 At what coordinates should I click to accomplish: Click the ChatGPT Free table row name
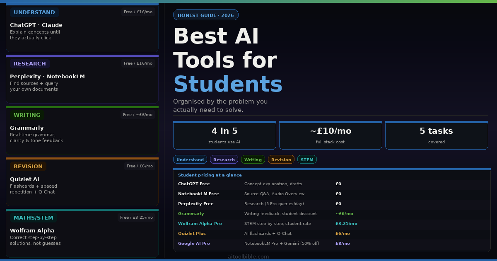[194, 184]
